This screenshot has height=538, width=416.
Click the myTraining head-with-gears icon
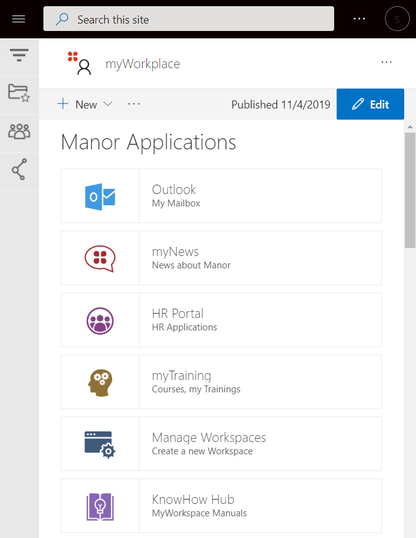pos(100,381)
